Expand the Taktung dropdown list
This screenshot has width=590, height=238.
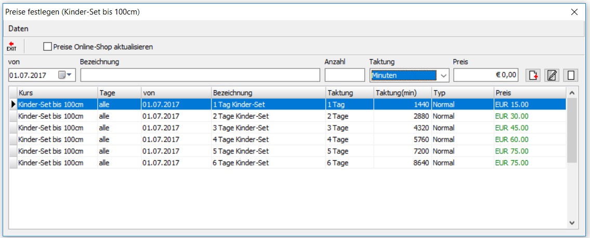point(443,76)
